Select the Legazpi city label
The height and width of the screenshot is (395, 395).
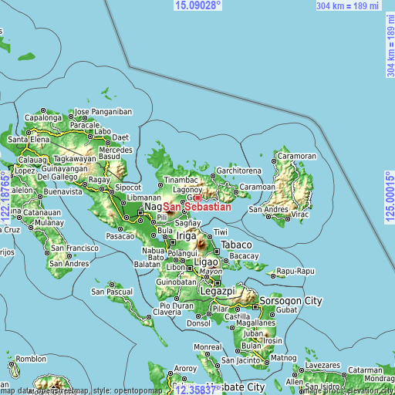tap(218, 292)
